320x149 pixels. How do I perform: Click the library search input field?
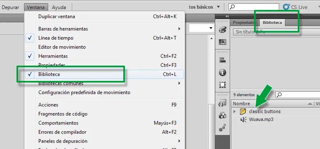(x=298, y=95)
